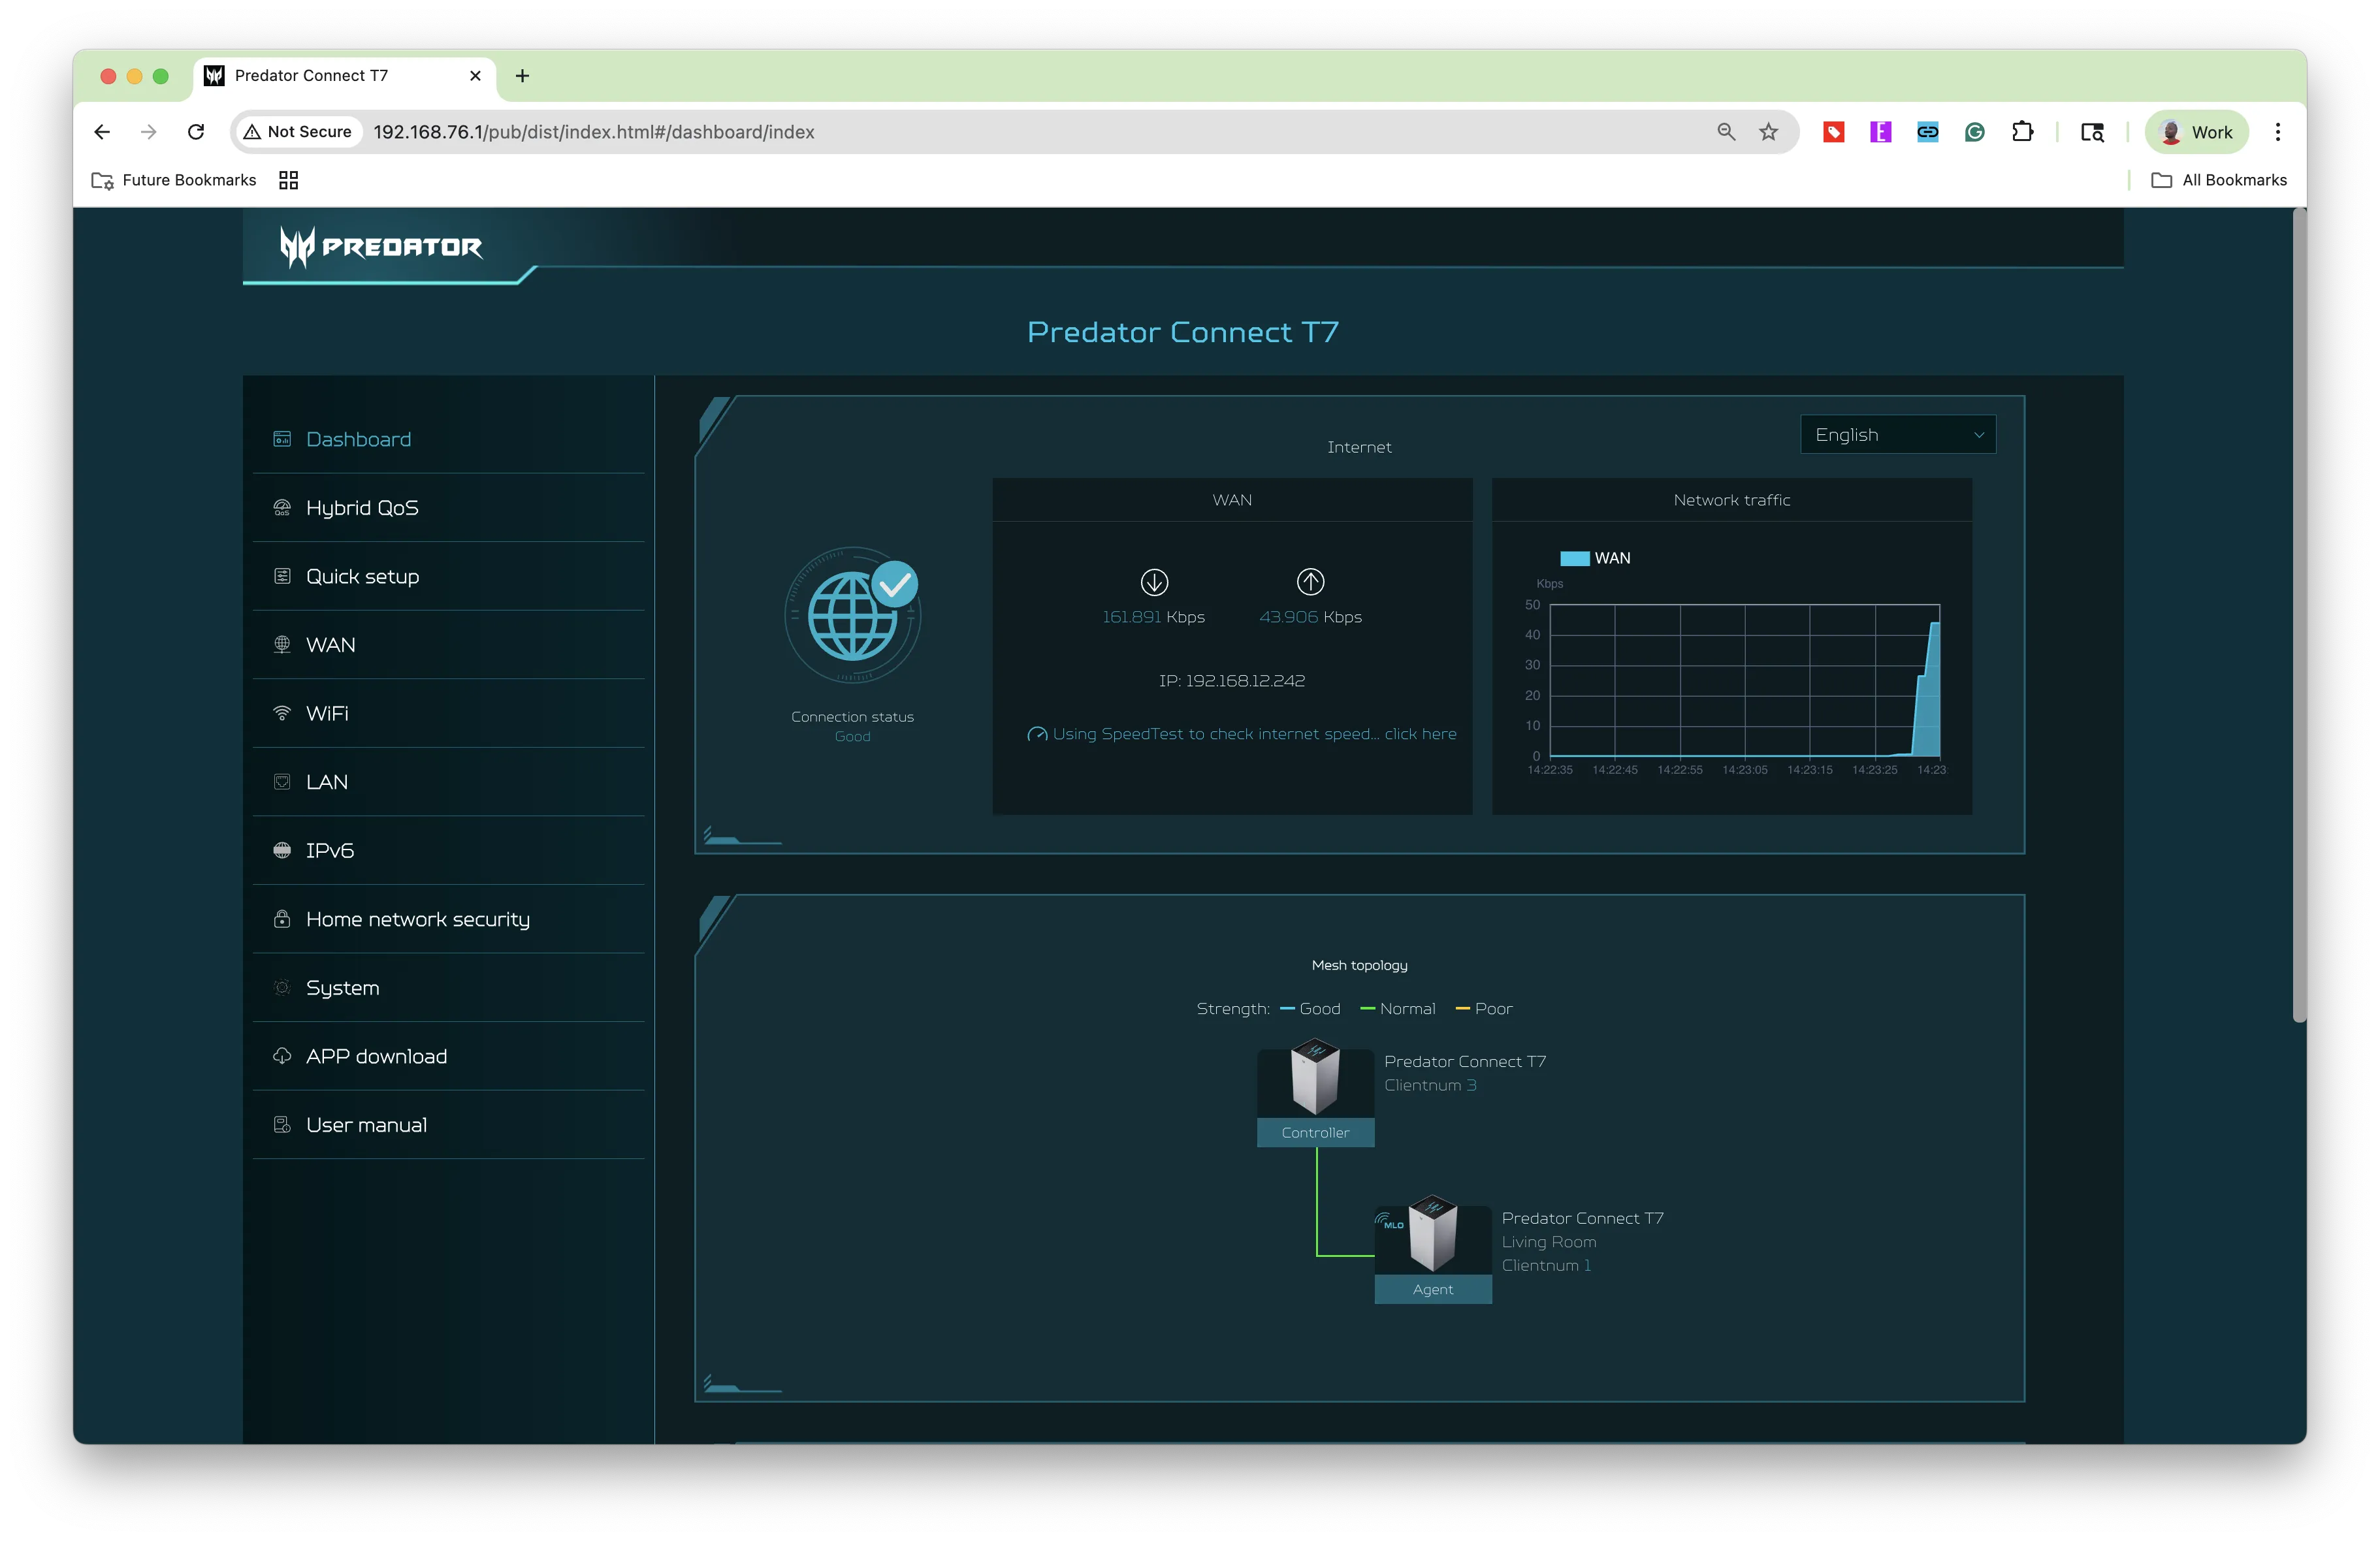The height and width of the screenshot is (1541, 2380).
Task: Open the Chrome extensions puzzle icon
Action: pyautogui.click(x=2022, y=132)
